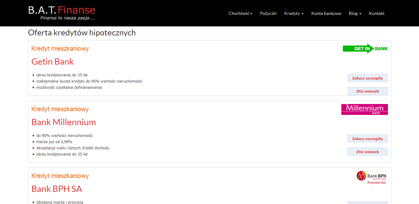Open the Kredyty dropdown in navigation

click(294, 13)
